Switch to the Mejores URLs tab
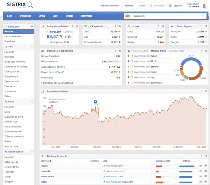Screen dimensions: 210x185 pos(141,51)
